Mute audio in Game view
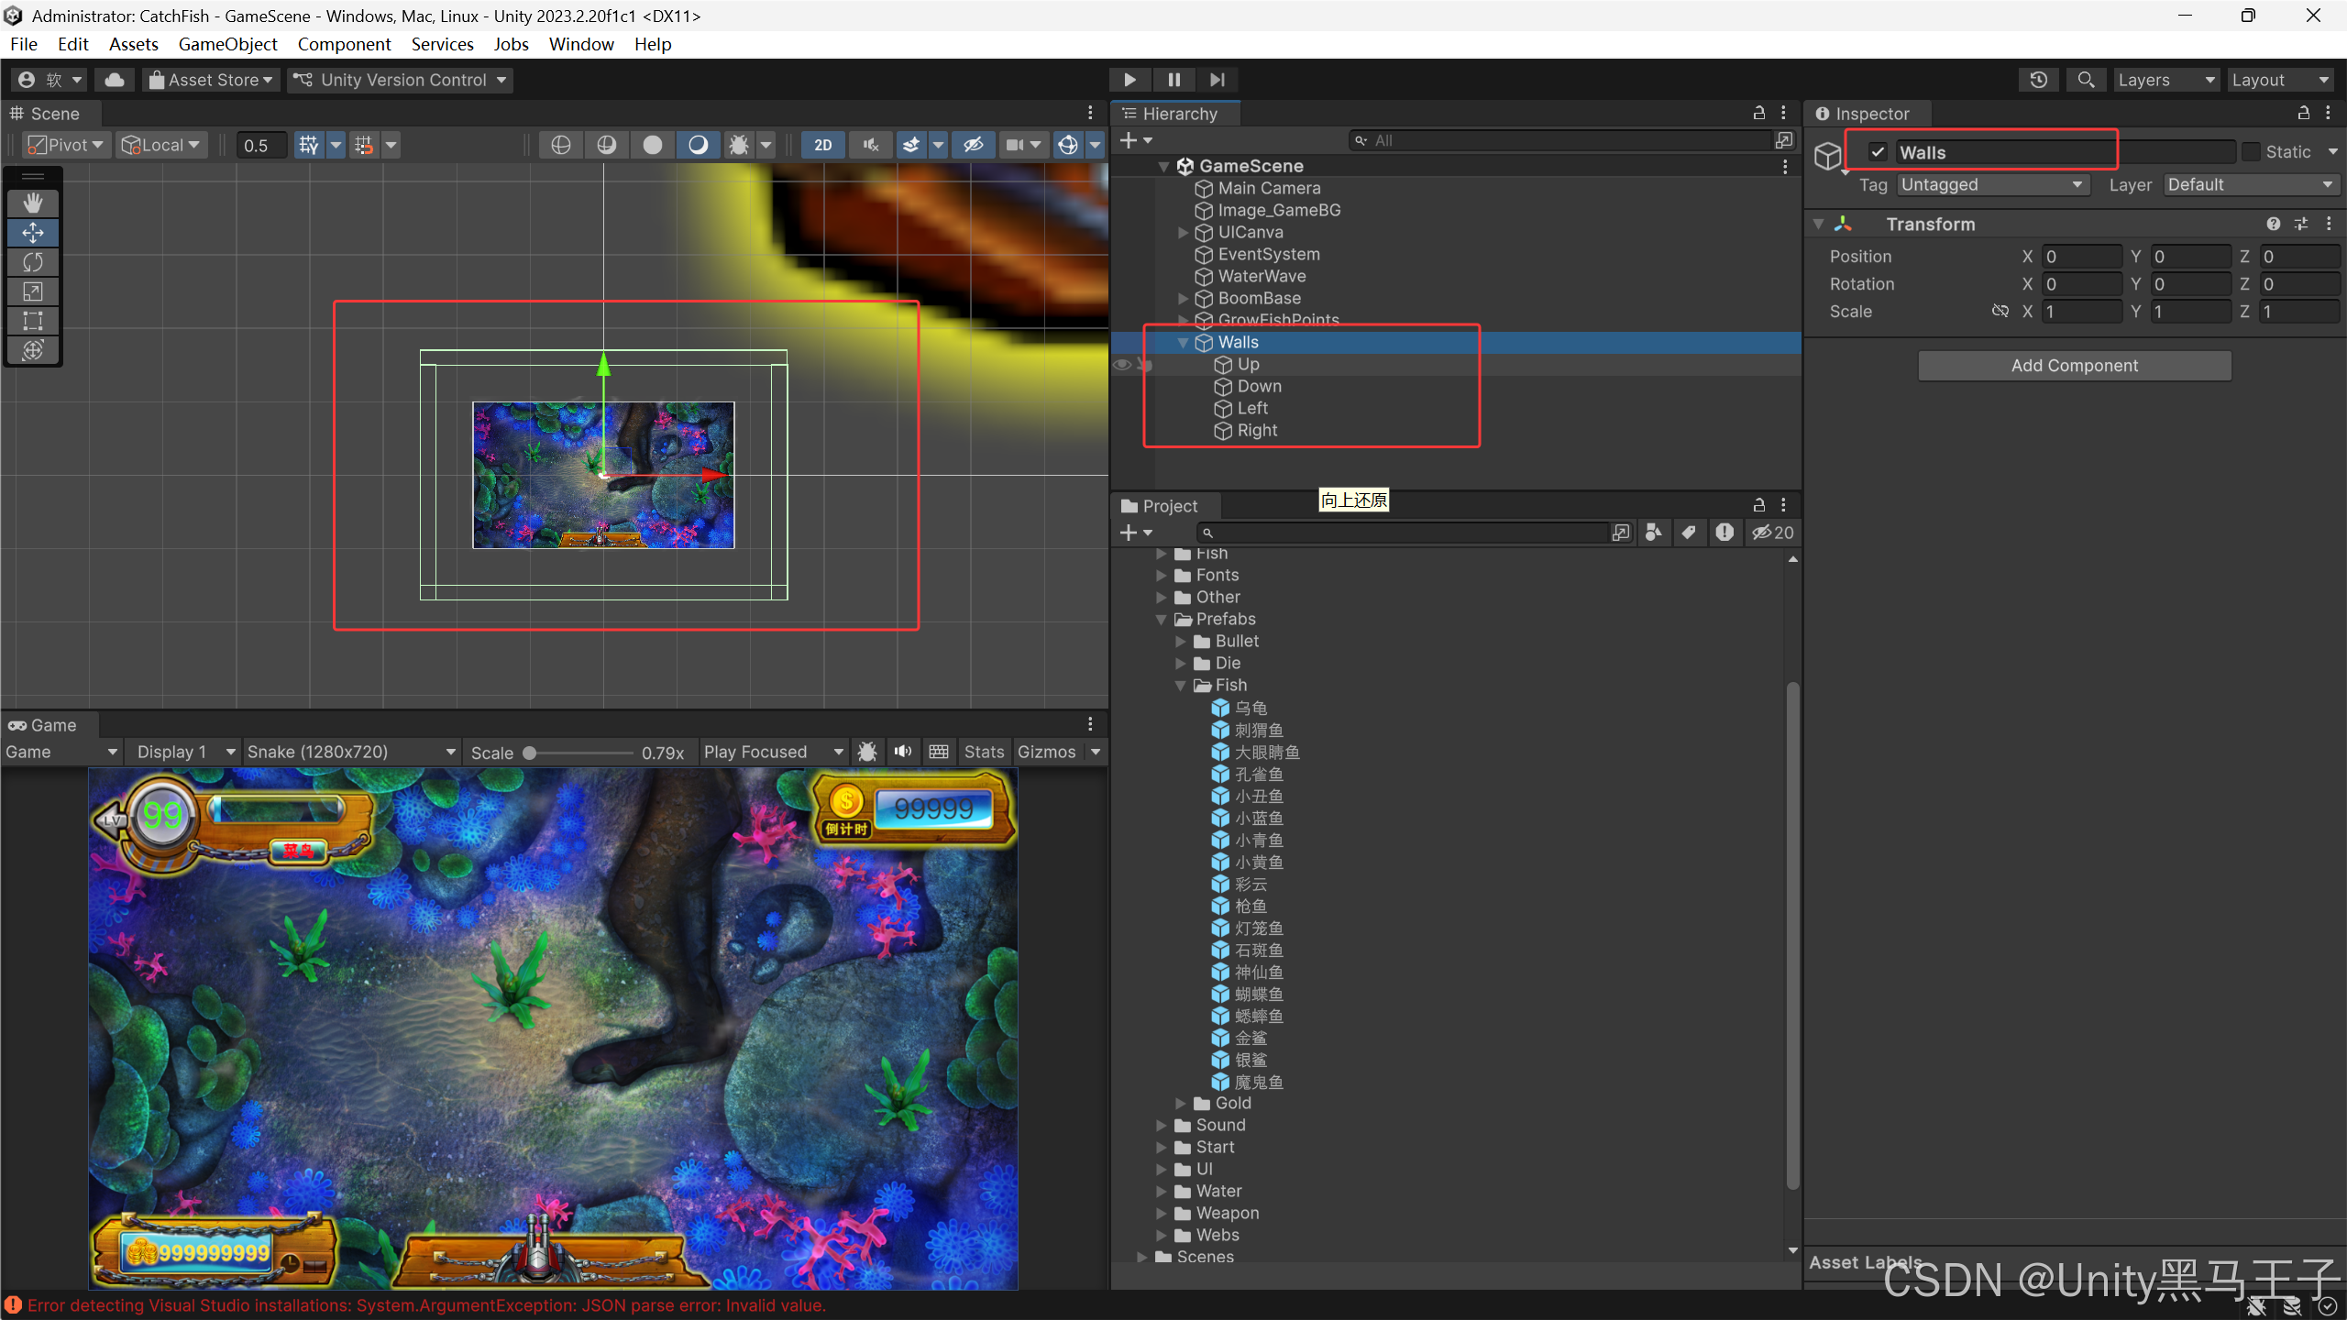The width and height of the screenshot is (2347, 1320). [903, 752]
